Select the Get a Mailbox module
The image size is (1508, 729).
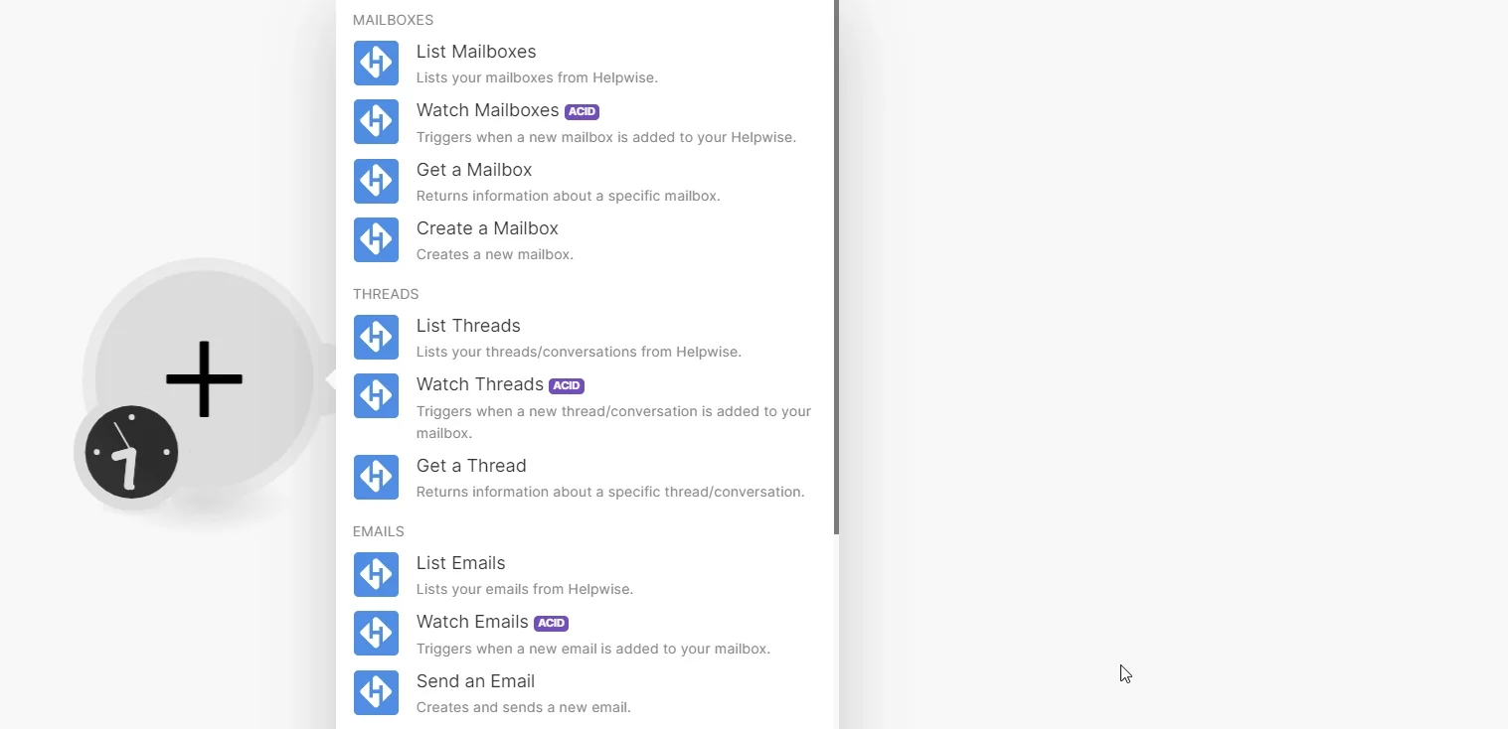pyautogui.click(x=586, y=182)
